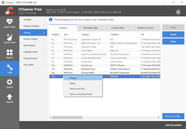Switch to the Scheduled Tasks tab
The height and width of the screenshot is (129, 186).
coord(91,28)
